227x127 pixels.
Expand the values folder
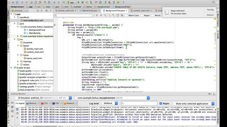tap(18, 65)
